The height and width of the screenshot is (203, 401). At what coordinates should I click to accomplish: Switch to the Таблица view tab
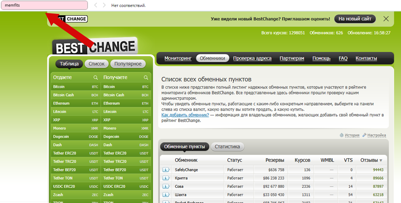tap(69, 64)
